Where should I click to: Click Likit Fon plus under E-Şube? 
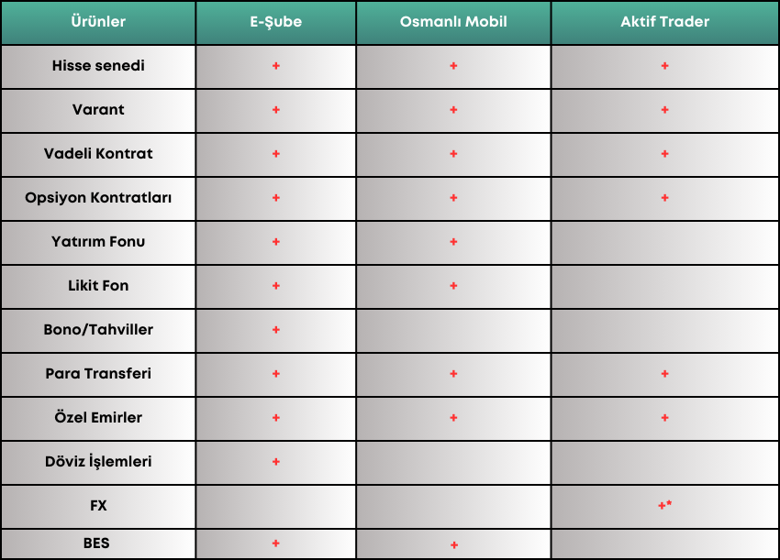(276, 286)
